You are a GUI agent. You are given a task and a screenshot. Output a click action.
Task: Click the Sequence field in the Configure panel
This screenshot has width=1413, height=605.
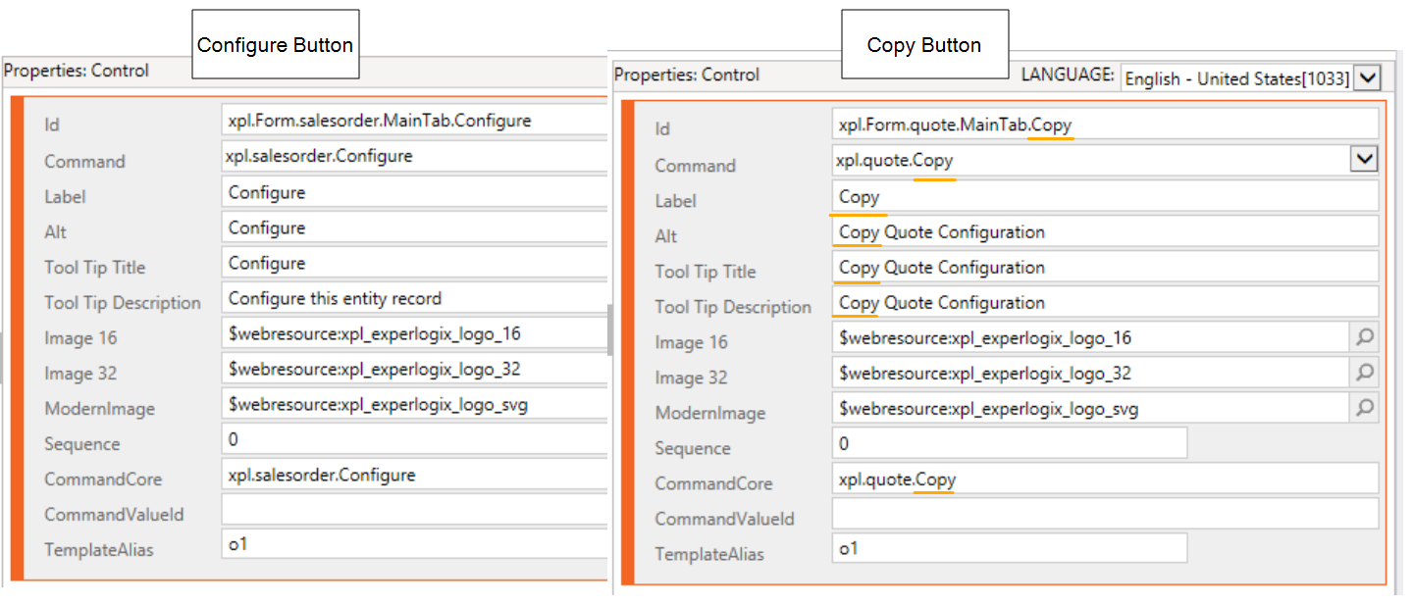(414, 439)
